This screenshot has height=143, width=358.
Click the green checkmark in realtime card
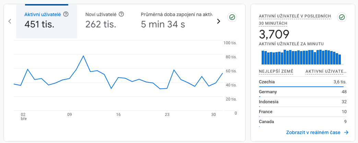coord(342,17)
